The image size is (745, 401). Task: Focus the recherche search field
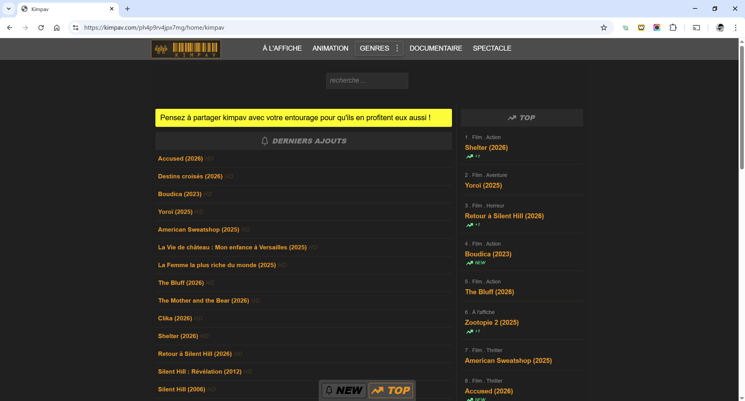click(367, 81)
